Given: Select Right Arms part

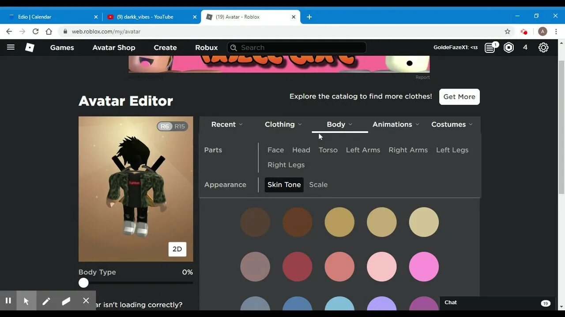Looking at the screenshot, I should (408, 150).
